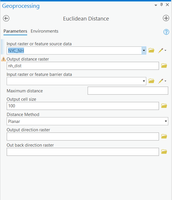Viewport: 172px width, 200px height.
Task: Browse for barrier data folder
Action: pyautogui.click(x=151, y=81)
